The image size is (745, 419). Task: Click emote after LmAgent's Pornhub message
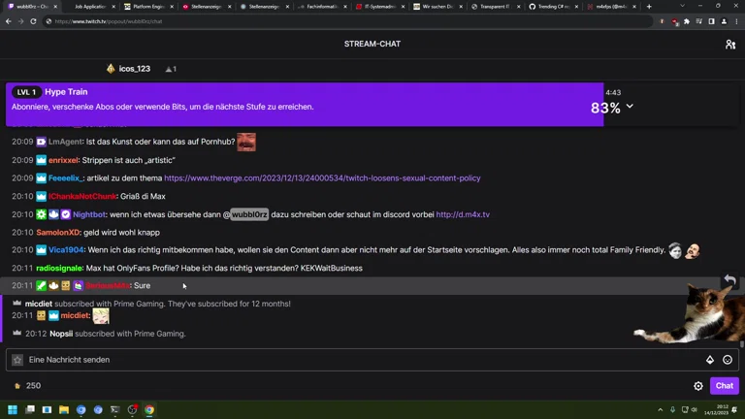[x=246, y=142]
